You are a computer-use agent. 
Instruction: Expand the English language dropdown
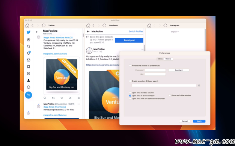click(175, 32)
